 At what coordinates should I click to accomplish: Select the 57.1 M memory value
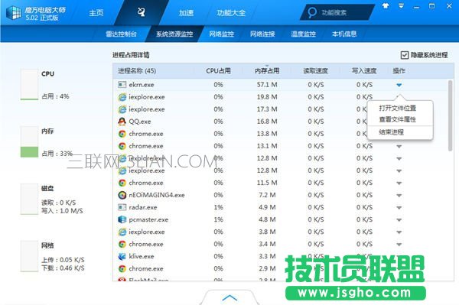[267, 85]
